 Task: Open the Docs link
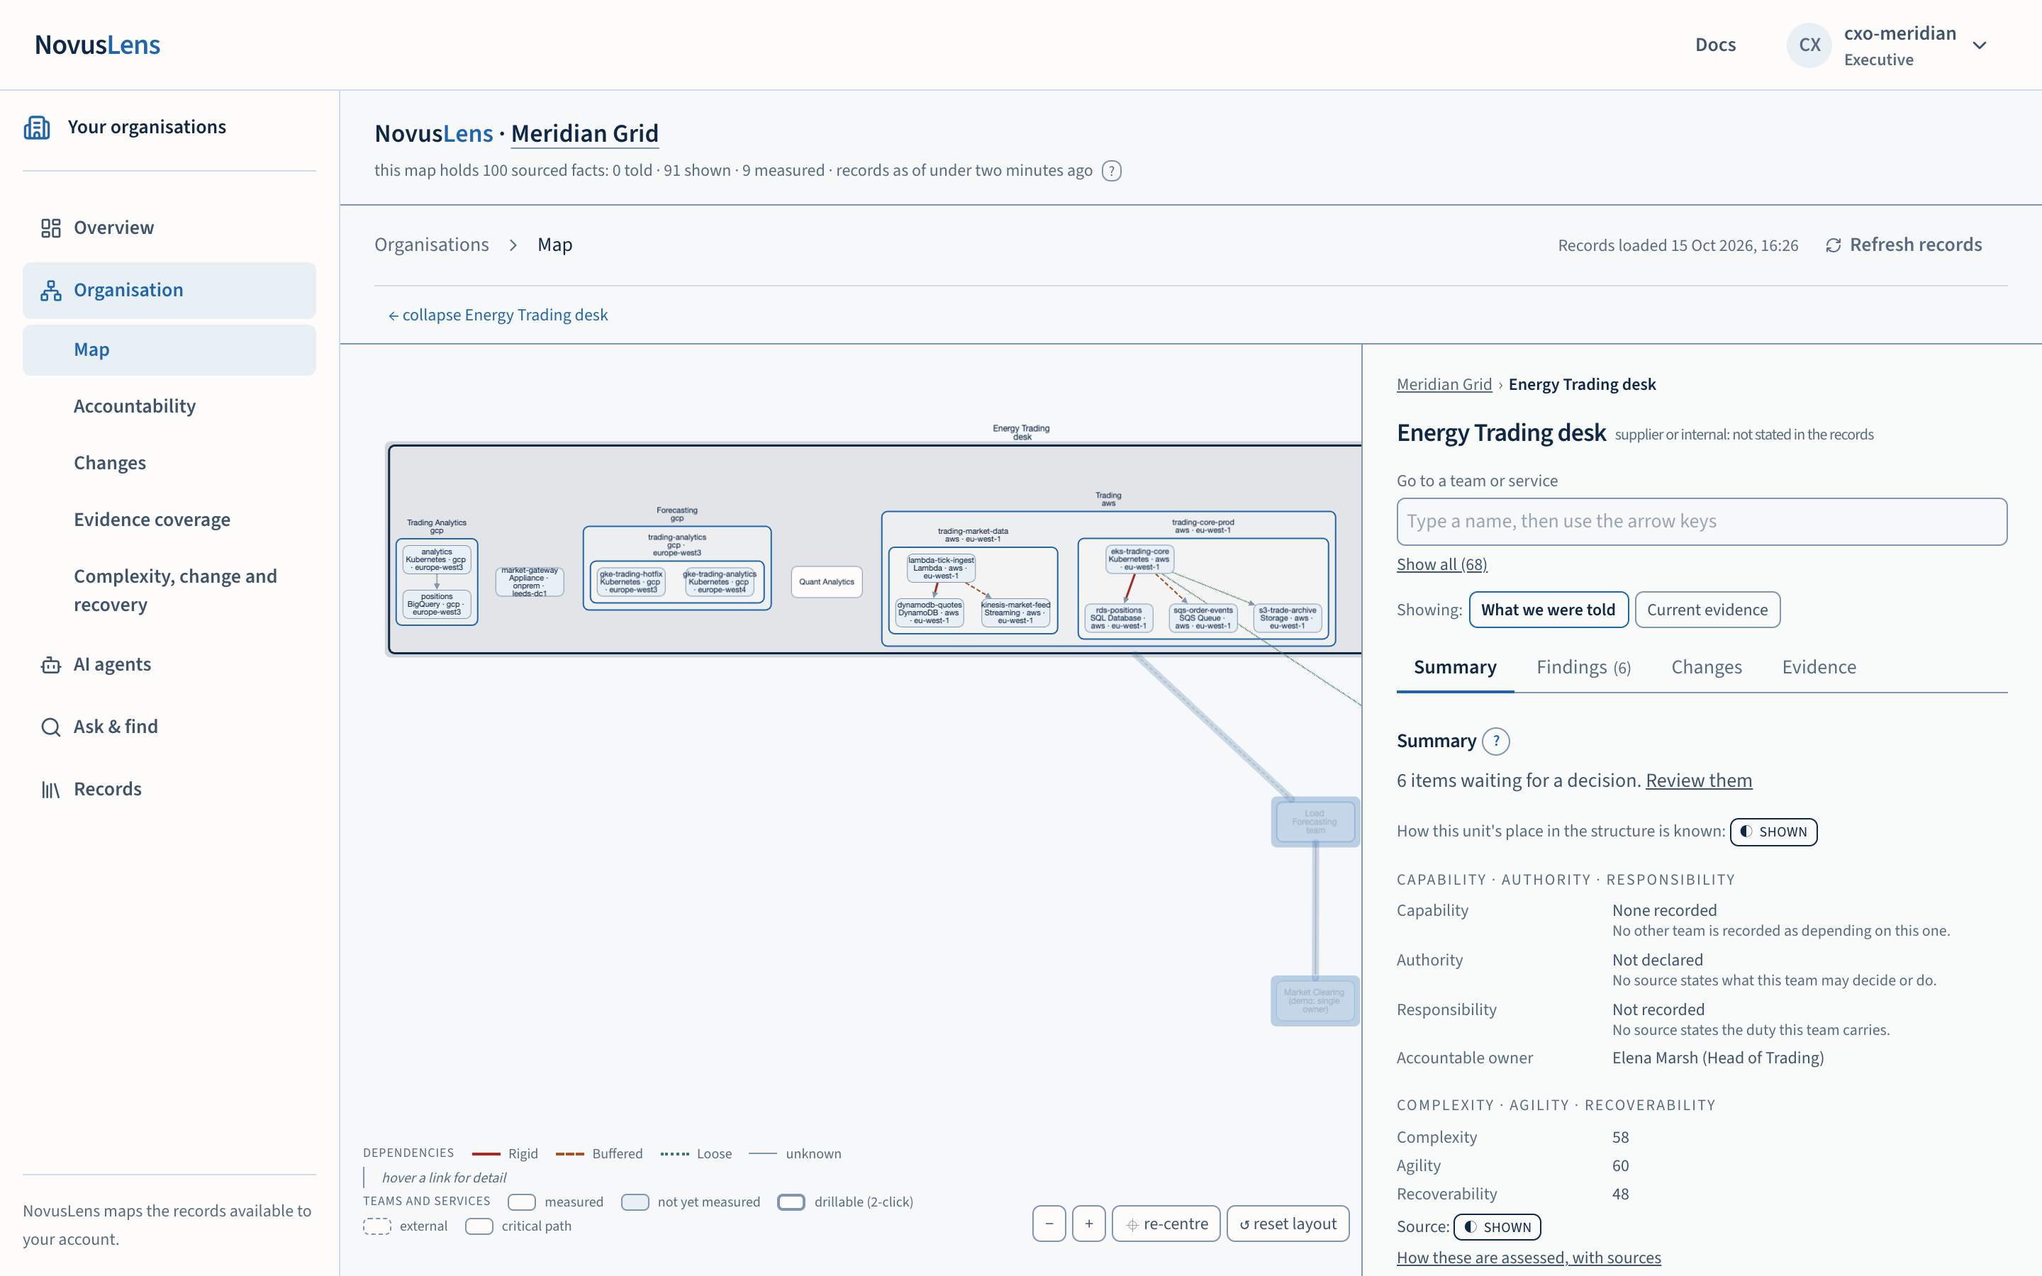click(x=1715, y=45)
